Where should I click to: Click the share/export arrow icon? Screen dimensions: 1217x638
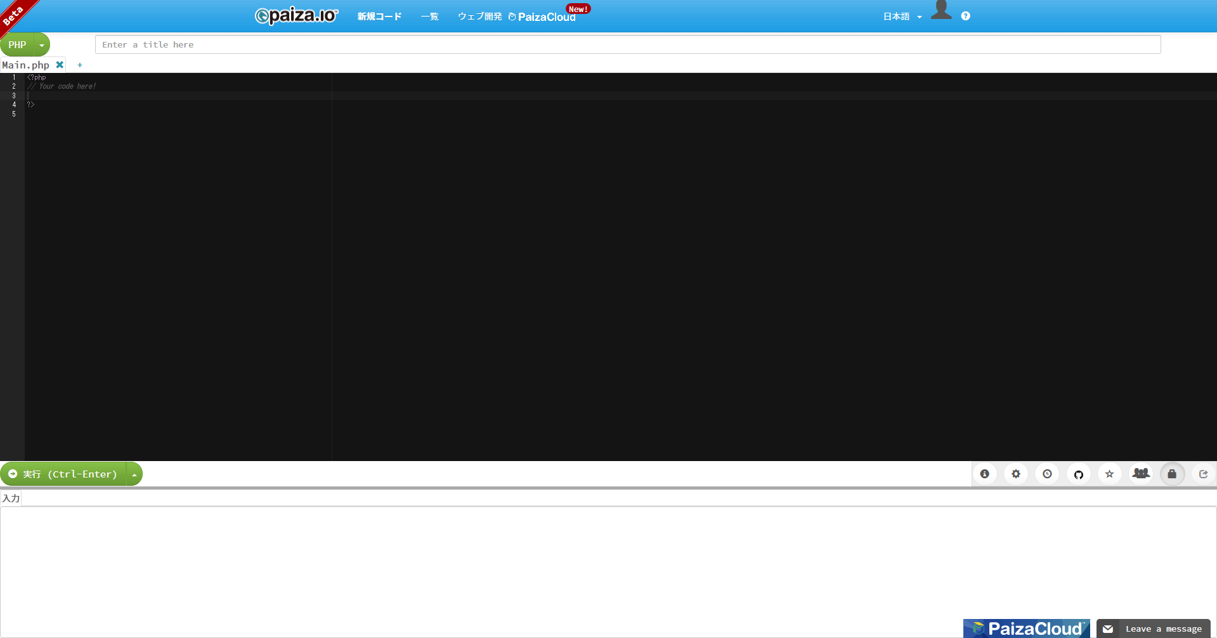click(1203, 474)
